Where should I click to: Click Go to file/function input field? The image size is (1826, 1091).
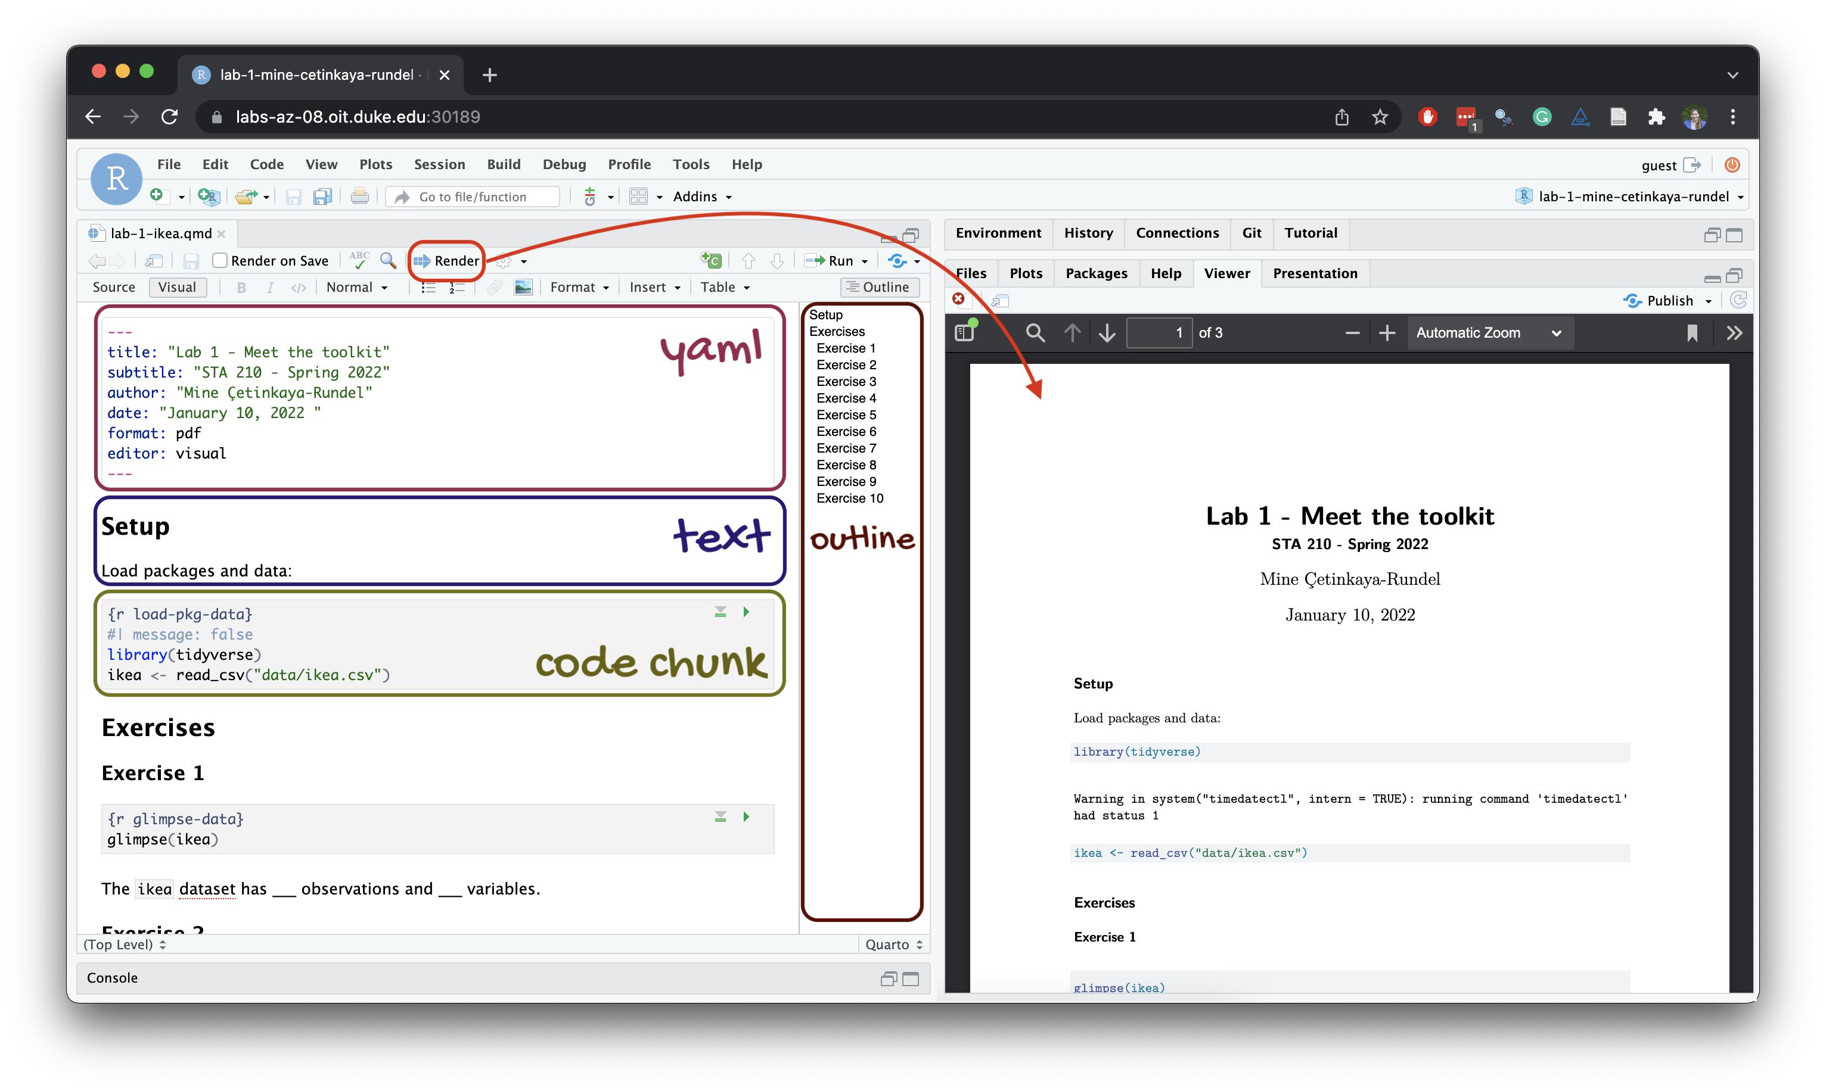[x=481, y=196]
